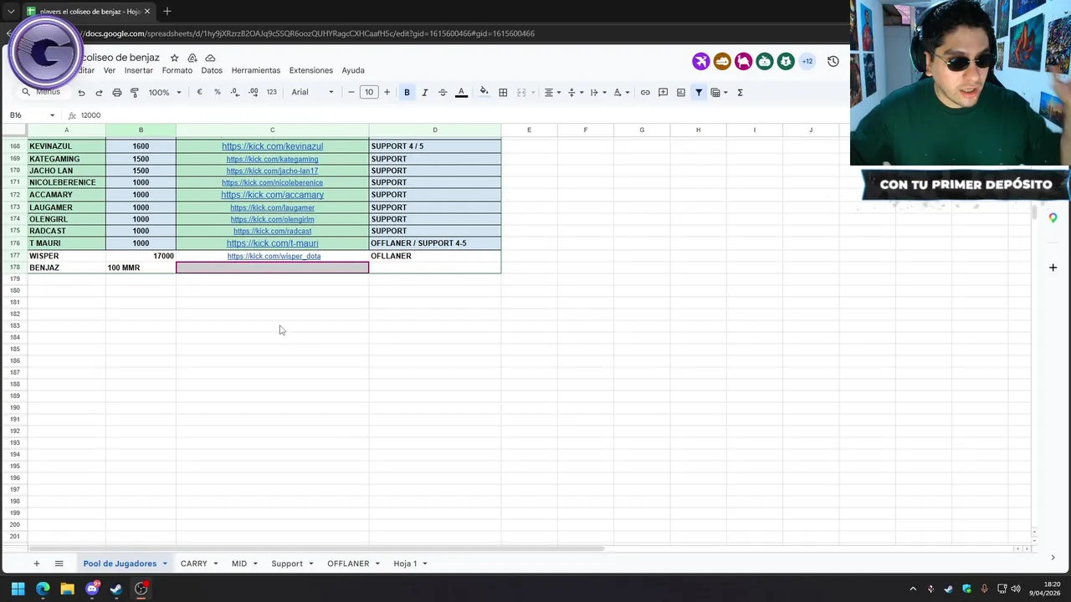Toggle italic formatting
The height and width of the screenshot is (602, 1071).
click(x=425, y=93)
